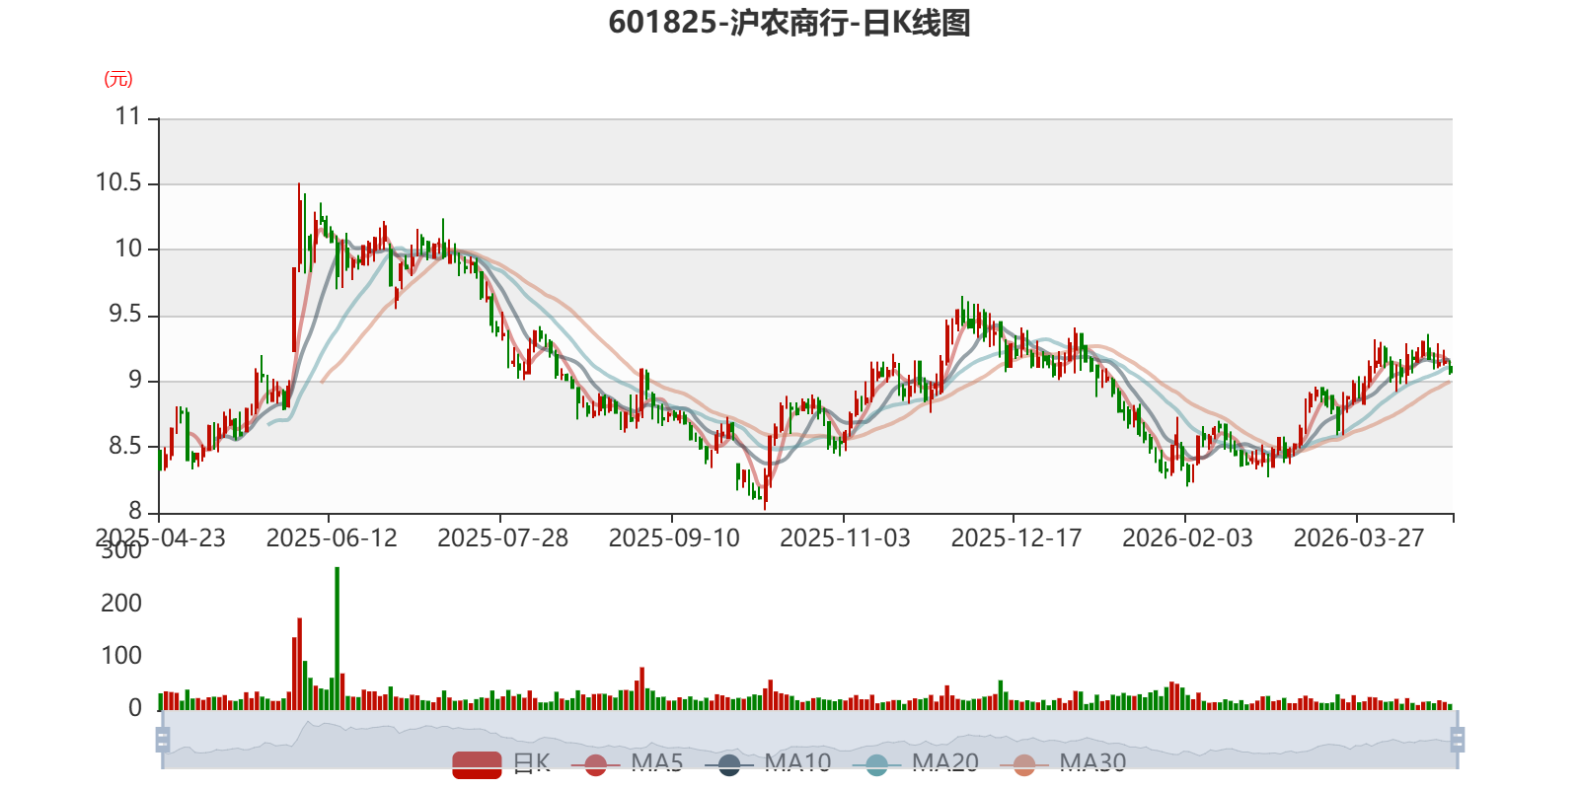
Task: Click the (元) unit label
Action: [117, 79]
